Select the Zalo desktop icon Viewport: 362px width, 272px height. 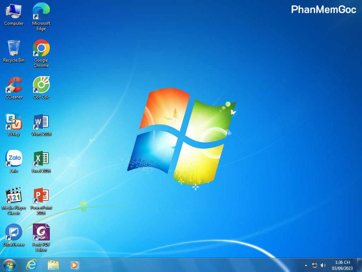click(14, 159)
